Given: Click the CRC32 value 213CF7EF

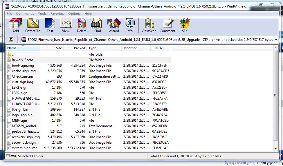Looking at the screenshot, I should point(160,65).
